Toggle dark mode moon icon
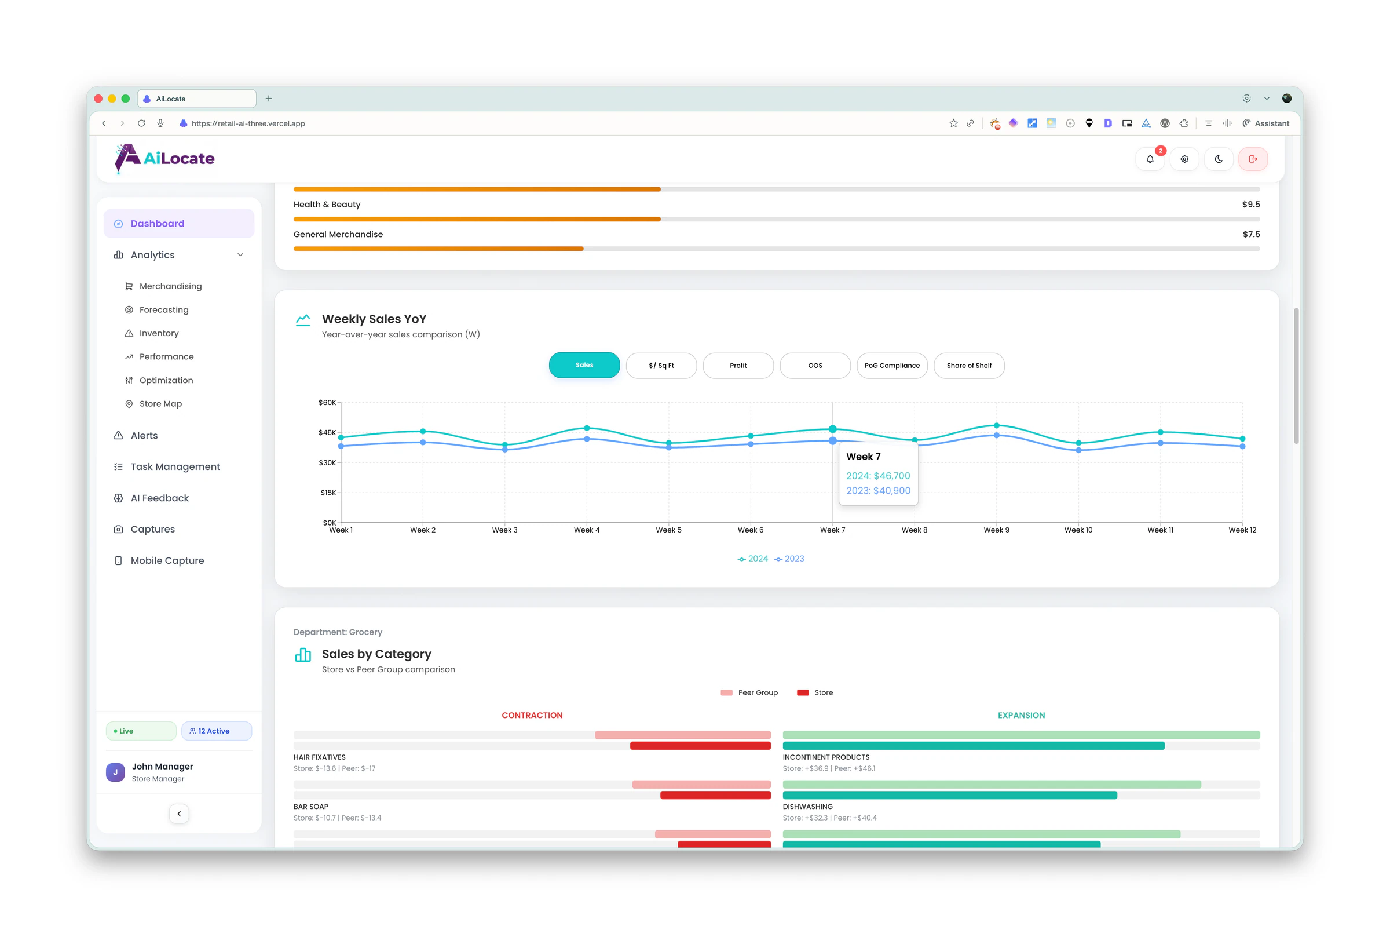 tap(1218, 159)
